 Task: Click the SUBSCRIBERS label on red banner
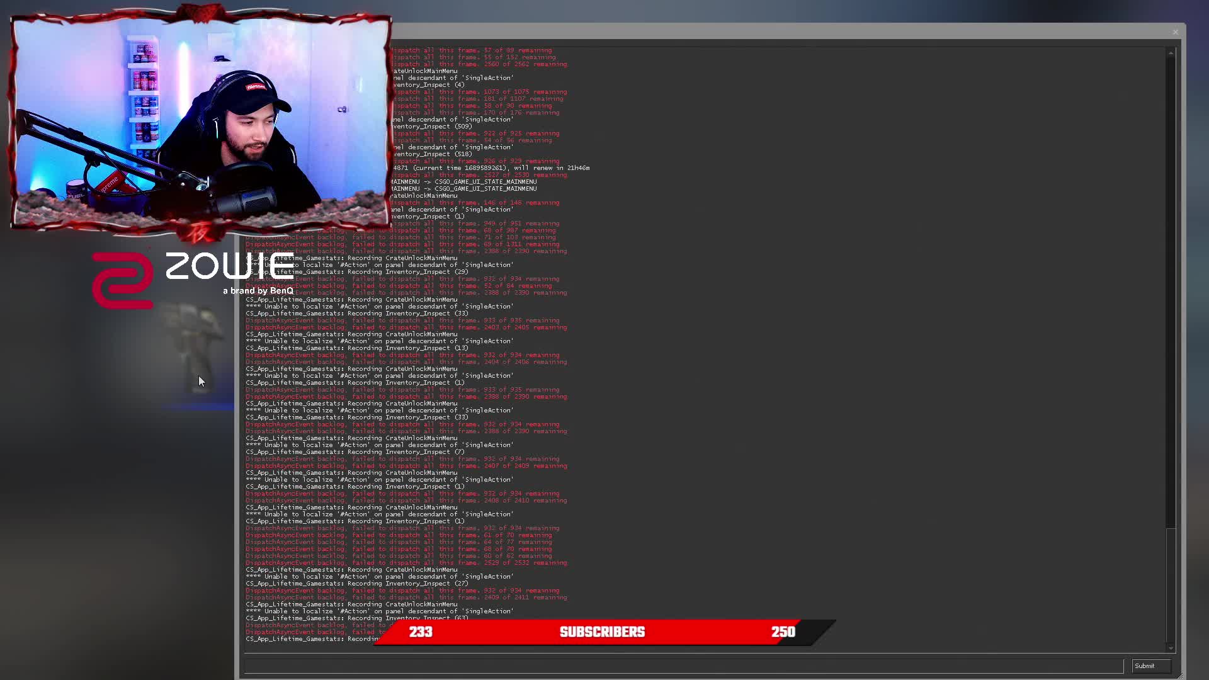pyautogui.click(x=602, y=632)
